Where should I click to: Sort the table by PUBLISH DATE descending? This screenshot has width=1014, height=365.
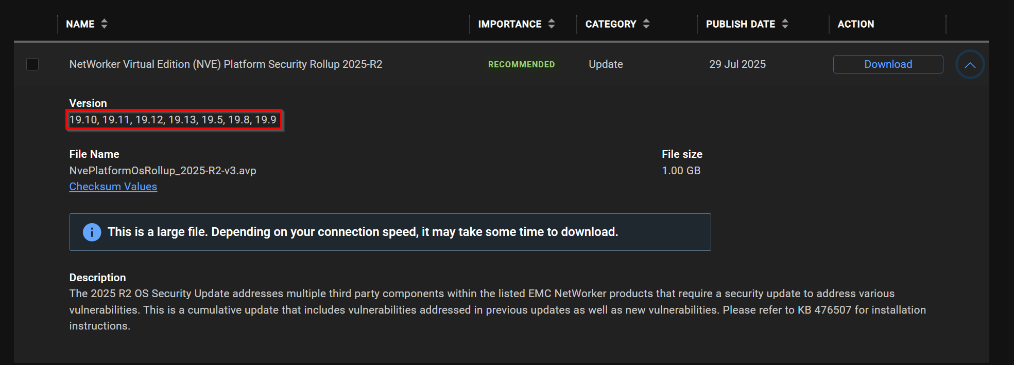pos(785,26)
